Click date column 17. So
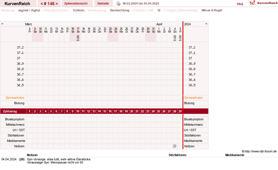The height and width of the screenshot is (170, 278). [78, 30]
